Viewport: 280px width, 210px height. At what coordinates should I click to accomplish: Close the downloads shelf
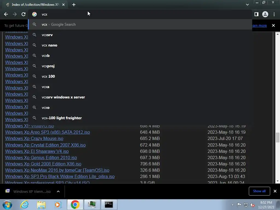click(x=275, y=191)
